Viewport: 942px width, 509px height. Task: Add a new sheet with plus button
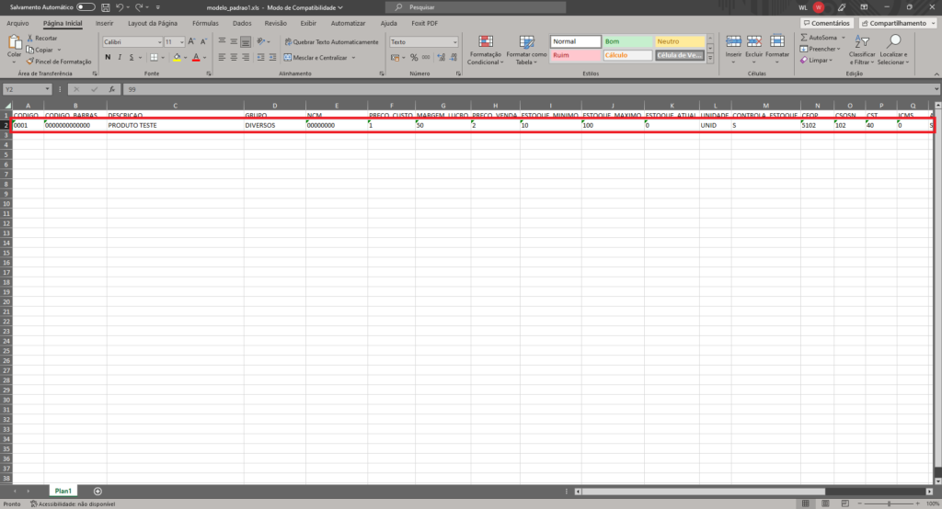tap(98, 492)
